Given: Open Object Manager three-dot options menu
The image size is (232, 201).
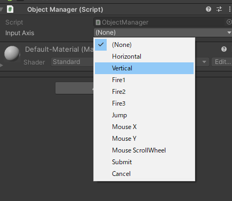Looking at the screenshot, I should pos(229,9).
